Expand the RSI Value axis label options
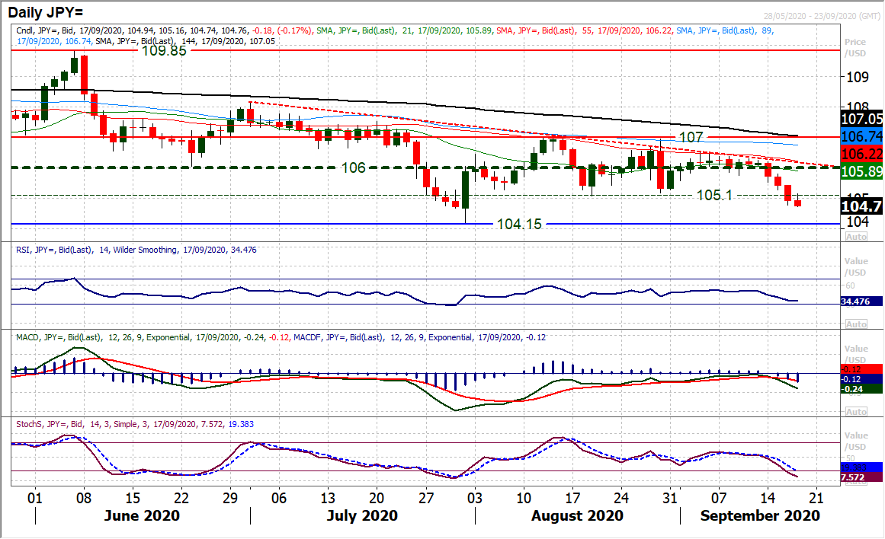The image size is (885, 539). (x=855, y=267)
